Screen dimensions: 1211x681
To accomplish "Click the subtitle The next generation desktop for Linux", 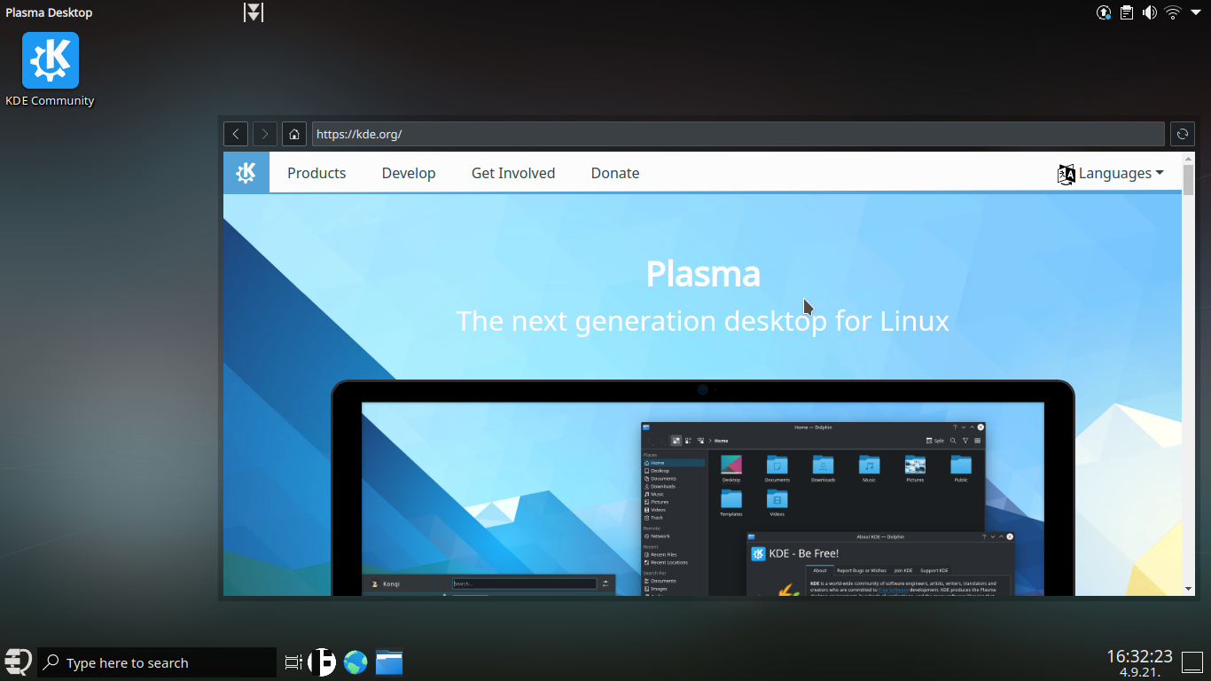I will pyautogui.click(x=702, y=321).
